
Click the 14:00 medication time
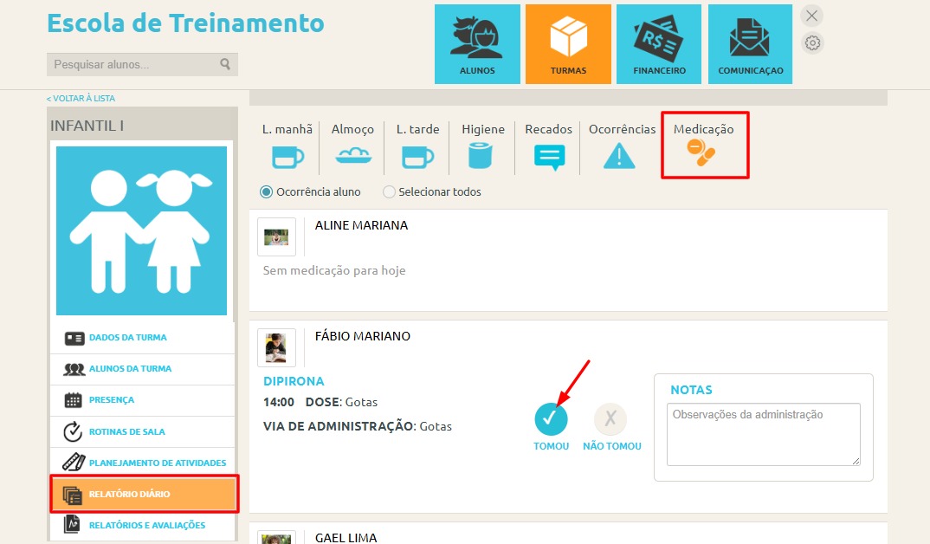(x=279, y=402)
